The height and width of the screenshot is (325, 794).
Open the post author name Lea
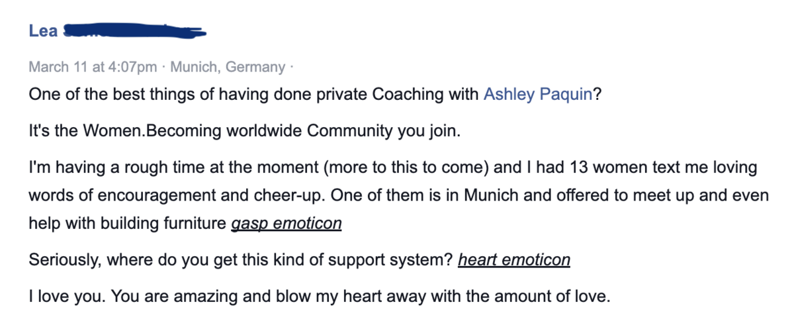[x=43, y=30]
